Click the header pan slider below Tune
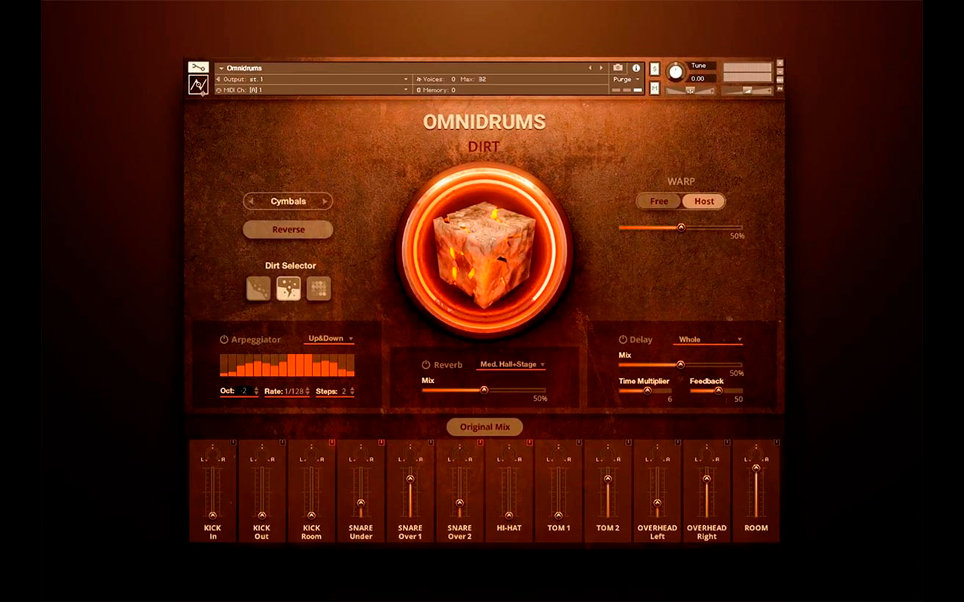 [x=690, y=91]
